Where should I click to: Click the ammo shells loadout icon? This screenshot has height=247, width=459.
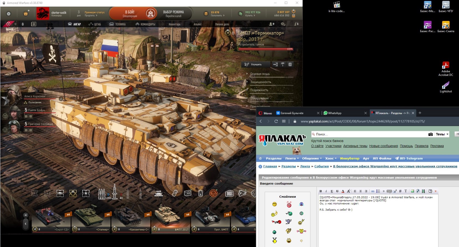coord(102,194)
